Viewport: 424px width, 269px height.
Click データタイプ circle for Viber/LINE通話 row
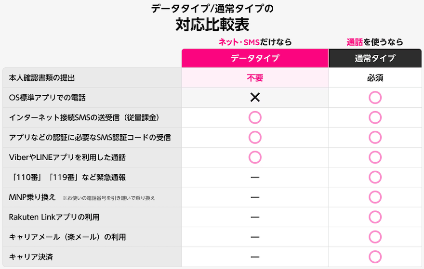coord(255,157)
